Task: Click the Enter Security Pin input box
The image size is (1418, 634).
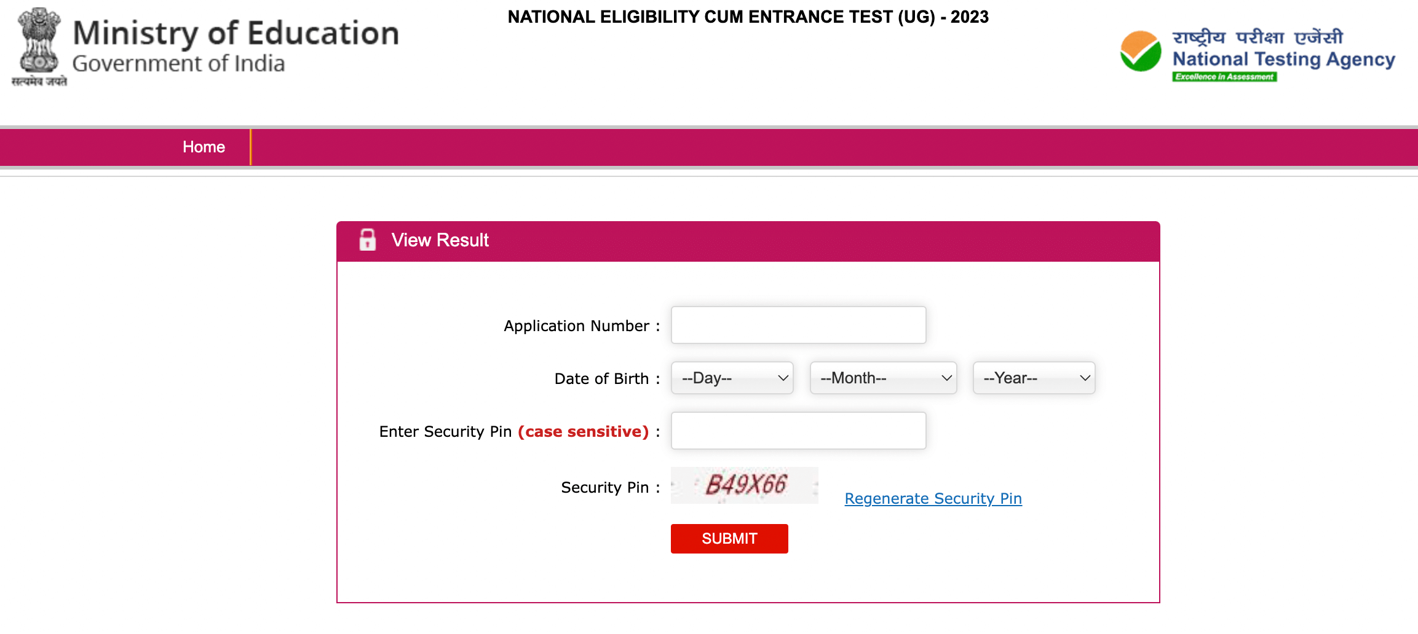Action: tap(798, 431)
